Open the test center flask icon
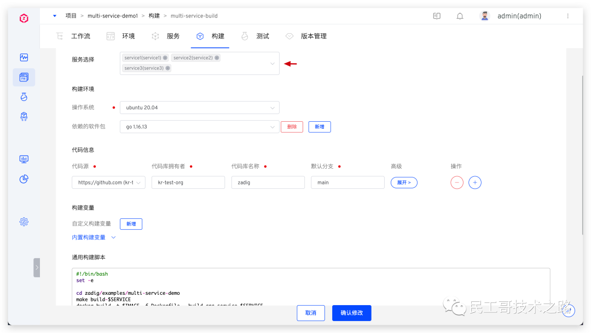This screenshot has width=591, height=333. (24, 97)
